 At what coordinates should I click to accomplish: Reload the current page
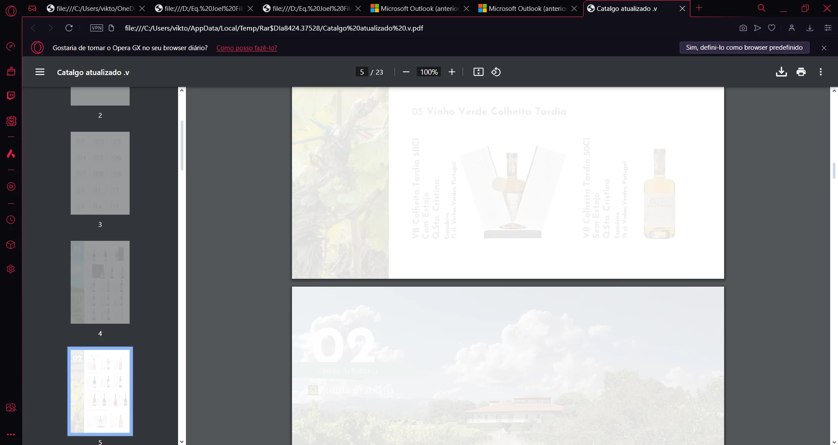click(x=69, y=28)
